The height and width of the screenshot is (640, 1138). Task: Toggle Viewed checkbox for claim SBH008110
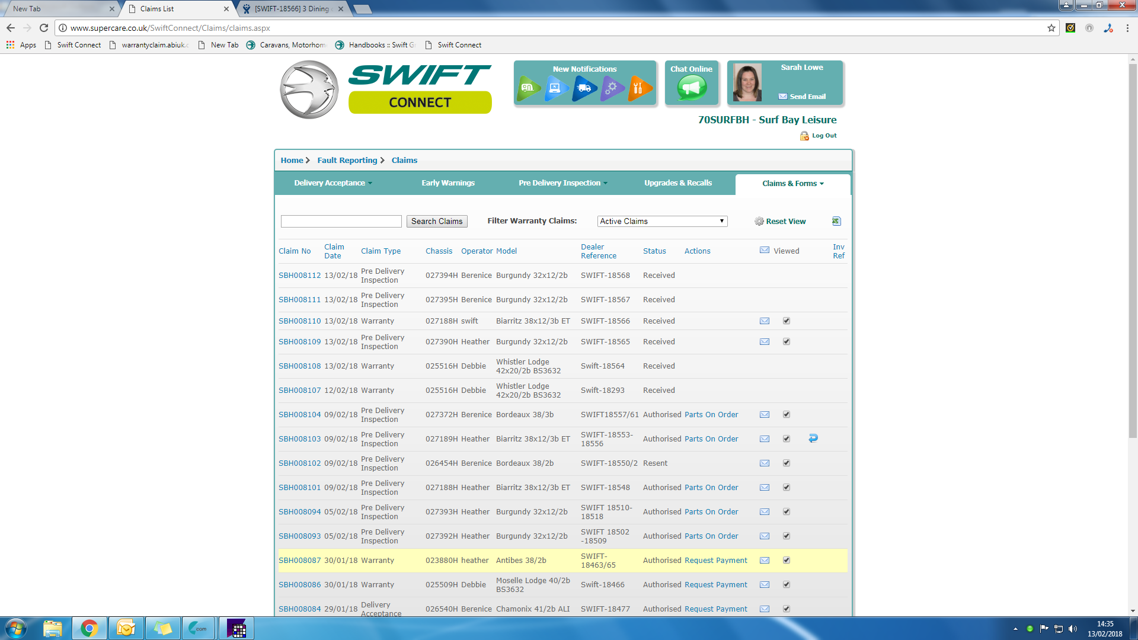click(x=787, y=321)
